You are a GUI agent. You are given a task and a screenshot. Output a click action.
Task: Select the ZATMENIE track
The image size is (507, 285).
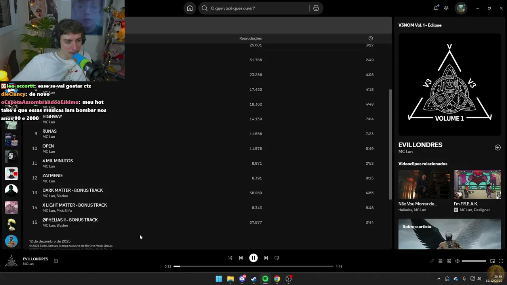coord(206,178)
